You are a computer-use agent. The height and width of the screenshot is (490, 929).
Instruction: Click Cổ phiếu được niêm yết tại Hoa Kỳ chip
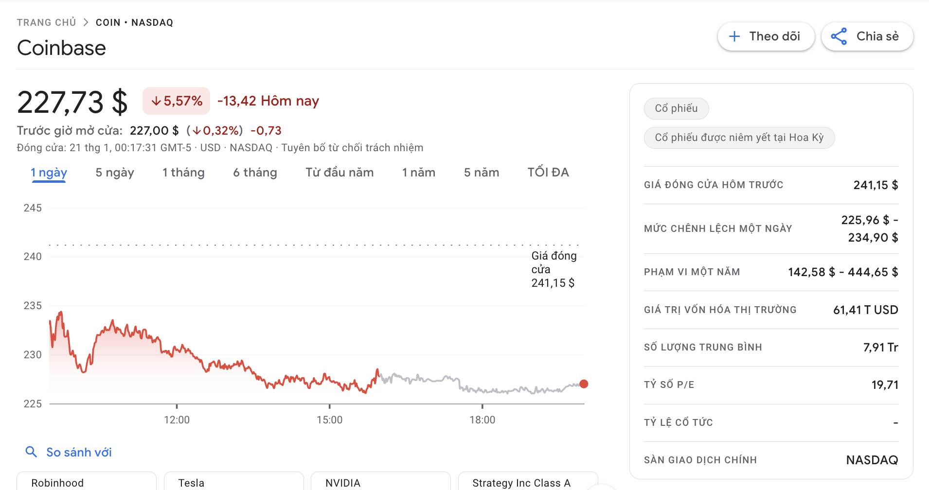click(x=739, y=138)
